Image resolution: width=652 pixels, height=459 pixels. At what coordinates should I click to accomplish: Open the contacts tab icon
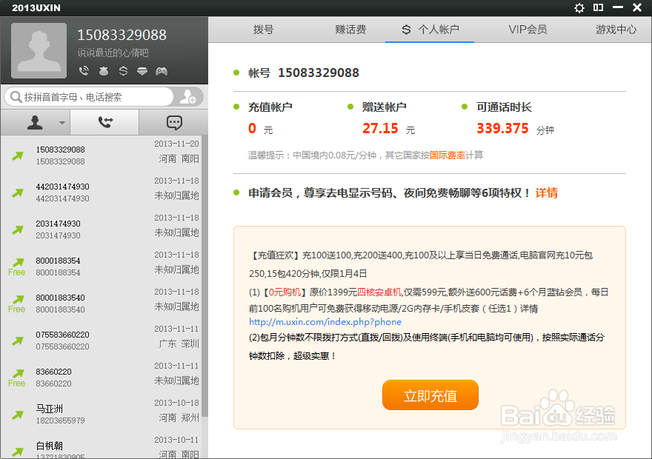pyautogui.click(x=35, y=122)
